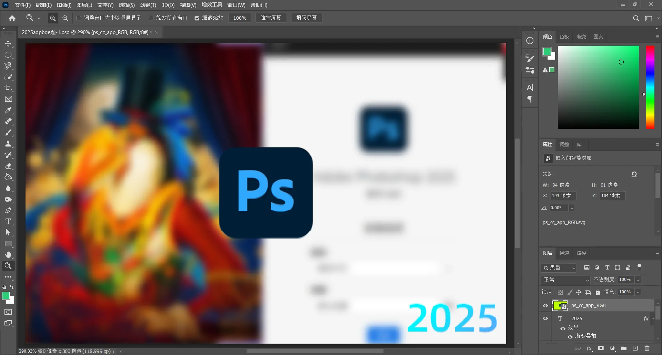662x355 pixels.
Task: Select the Horizontal Type tool
Action: click(8, 222)
